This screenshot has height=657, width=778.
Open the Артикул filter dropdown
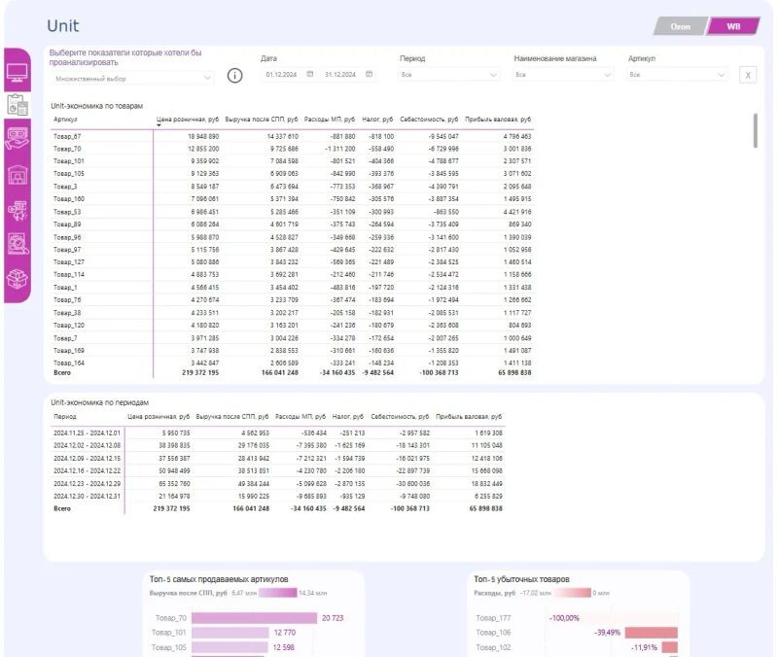677,74
